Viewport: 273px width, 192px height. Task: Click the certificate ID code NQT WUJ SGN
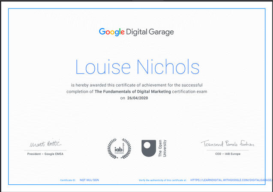pyautogui.click(x=88, y=180)
